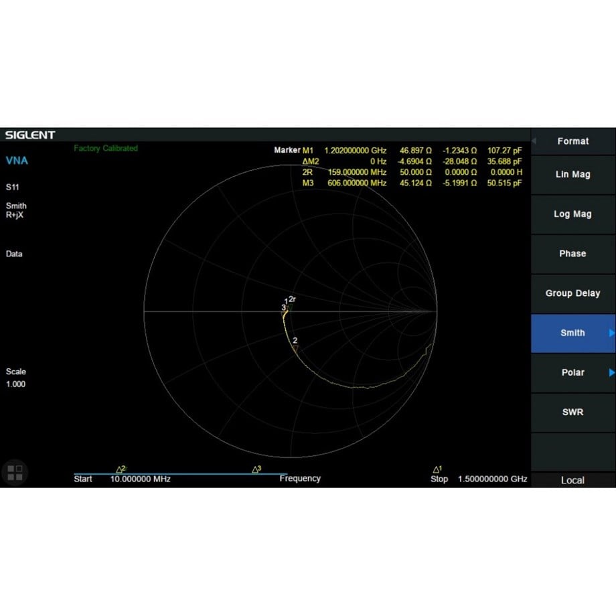
Task: Click the Smith R+jX format label
Action: 16,210
